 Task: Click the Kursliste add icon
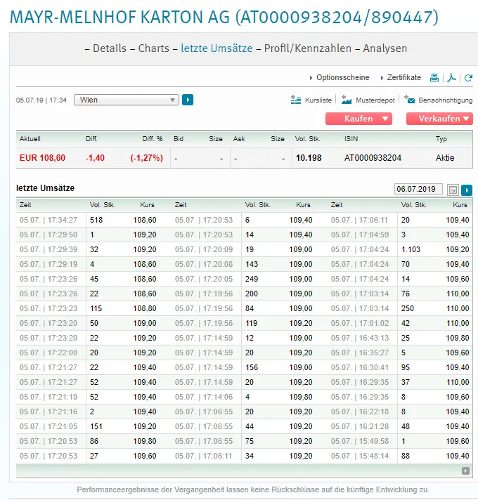[x=296, y=100]
